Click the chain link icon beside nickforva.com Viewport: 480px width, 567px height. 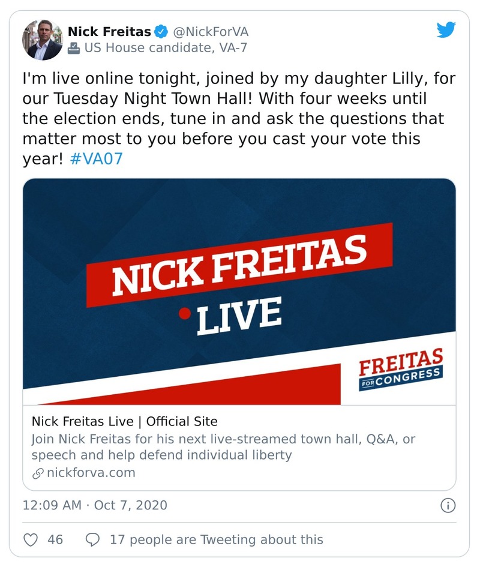(37, 473)
